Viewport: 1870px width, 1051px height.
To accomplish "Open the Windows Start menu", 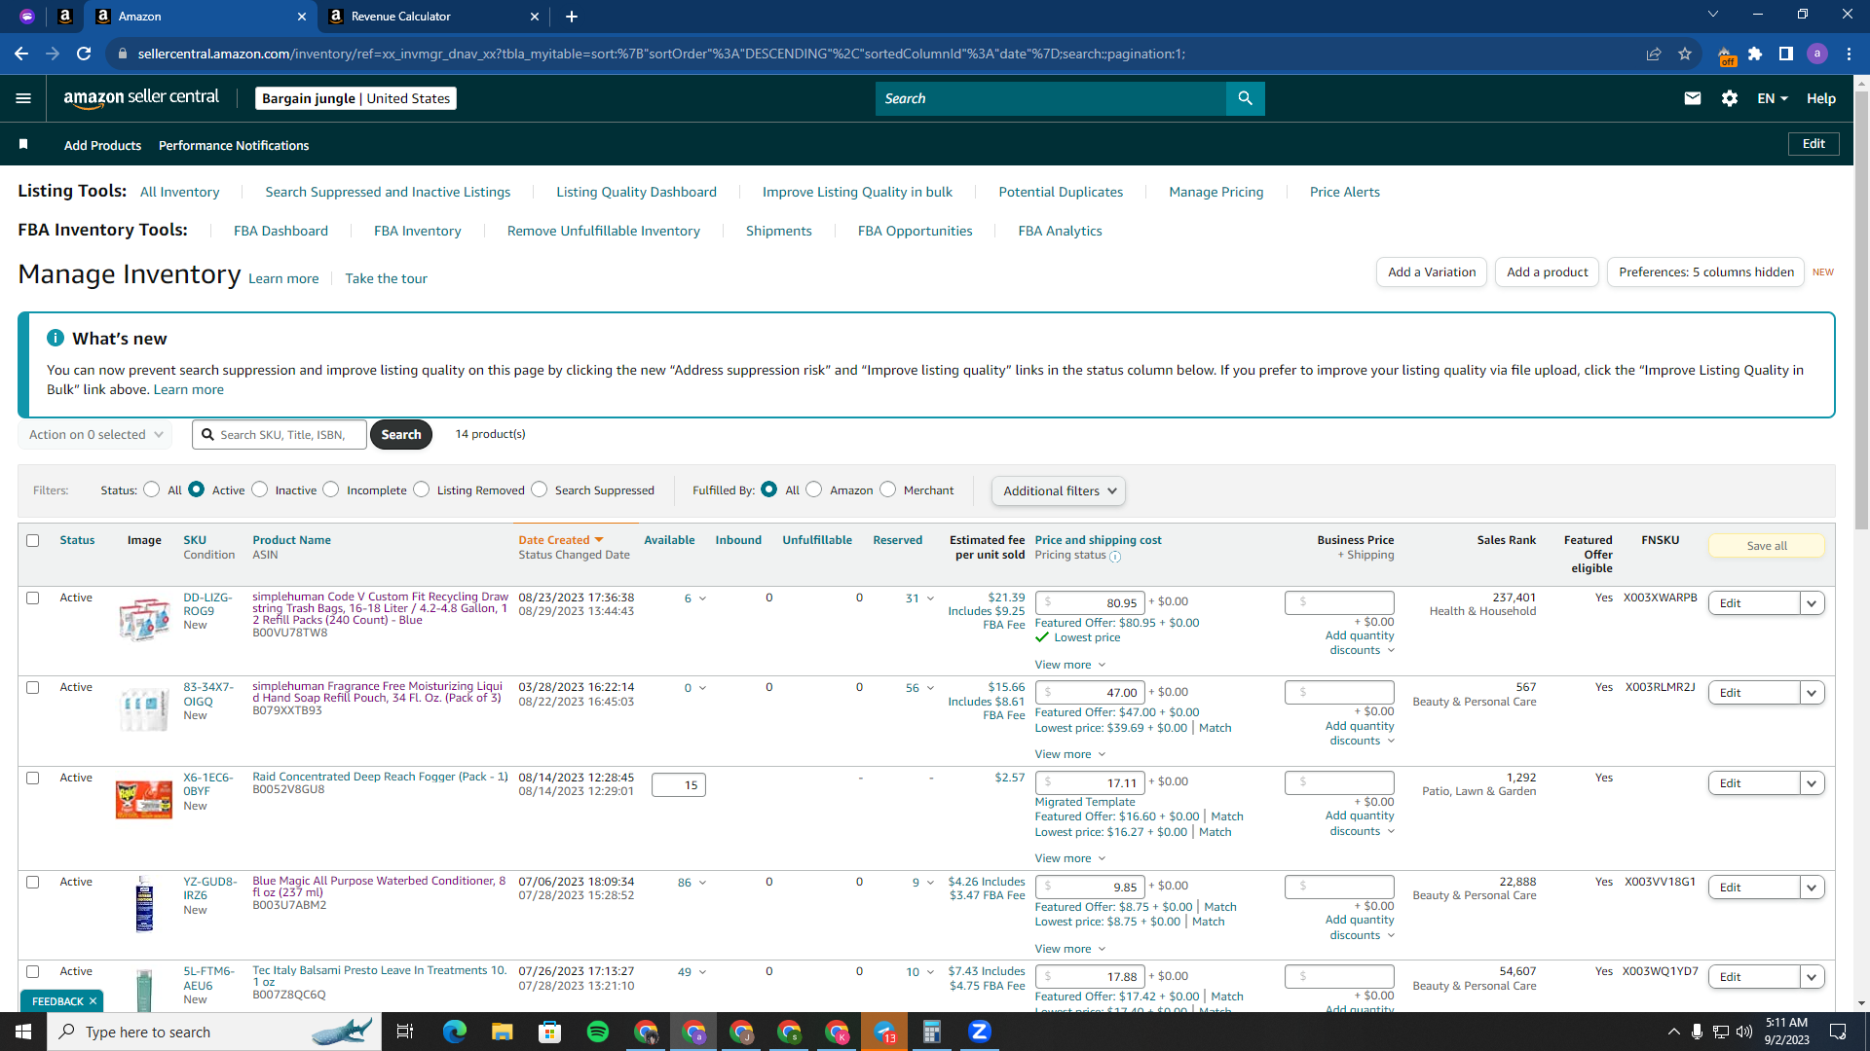I will [x=23, y=1032].
